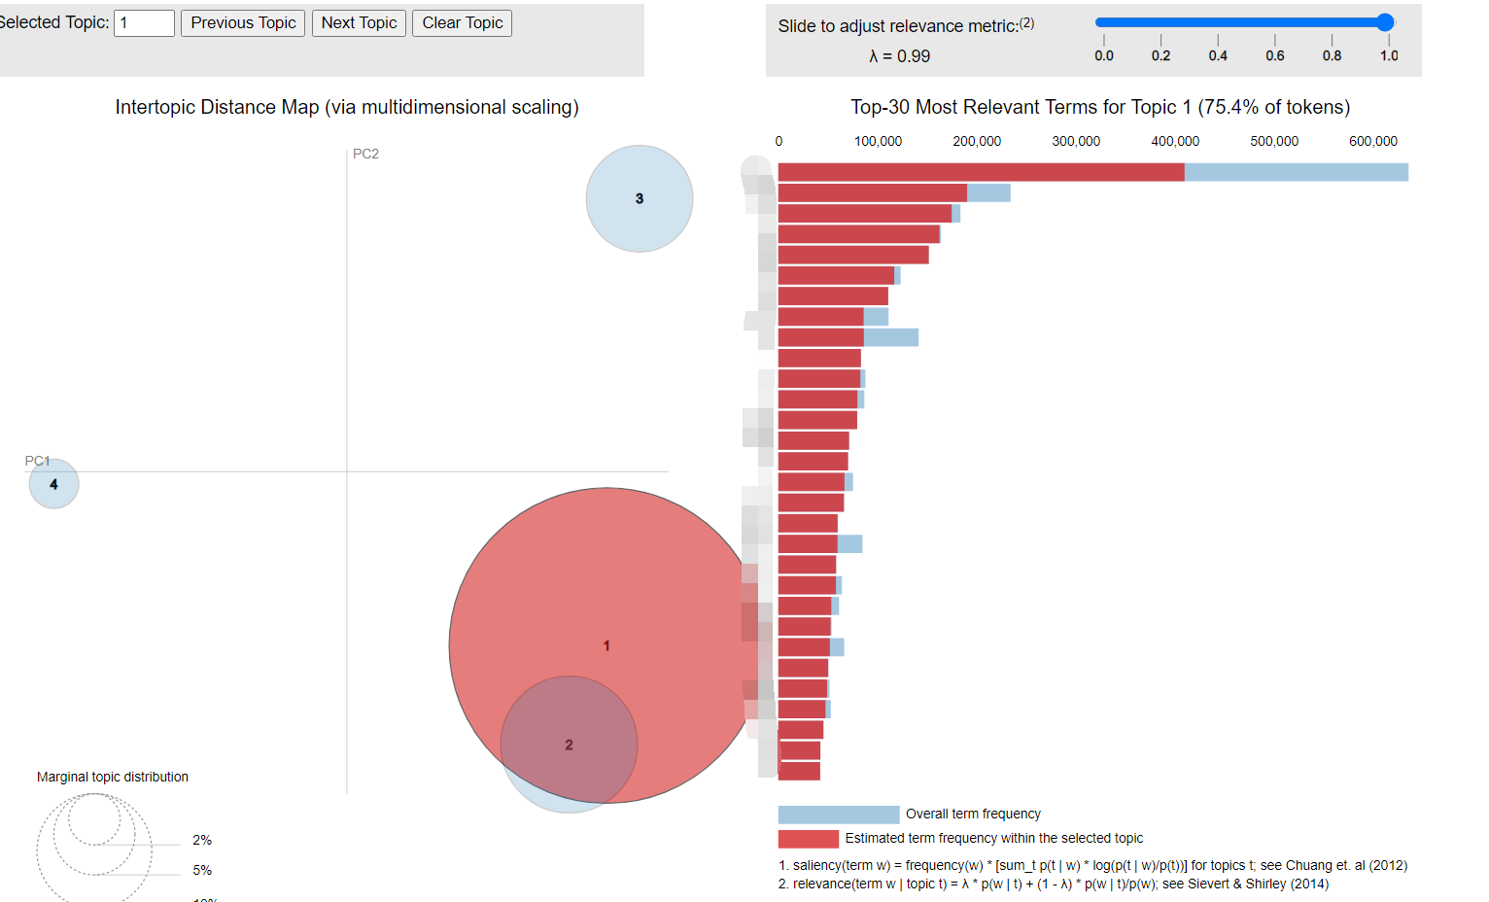Click the longest top term bar
Viewport: 1489px width, 902px height.
[1092, 172]
